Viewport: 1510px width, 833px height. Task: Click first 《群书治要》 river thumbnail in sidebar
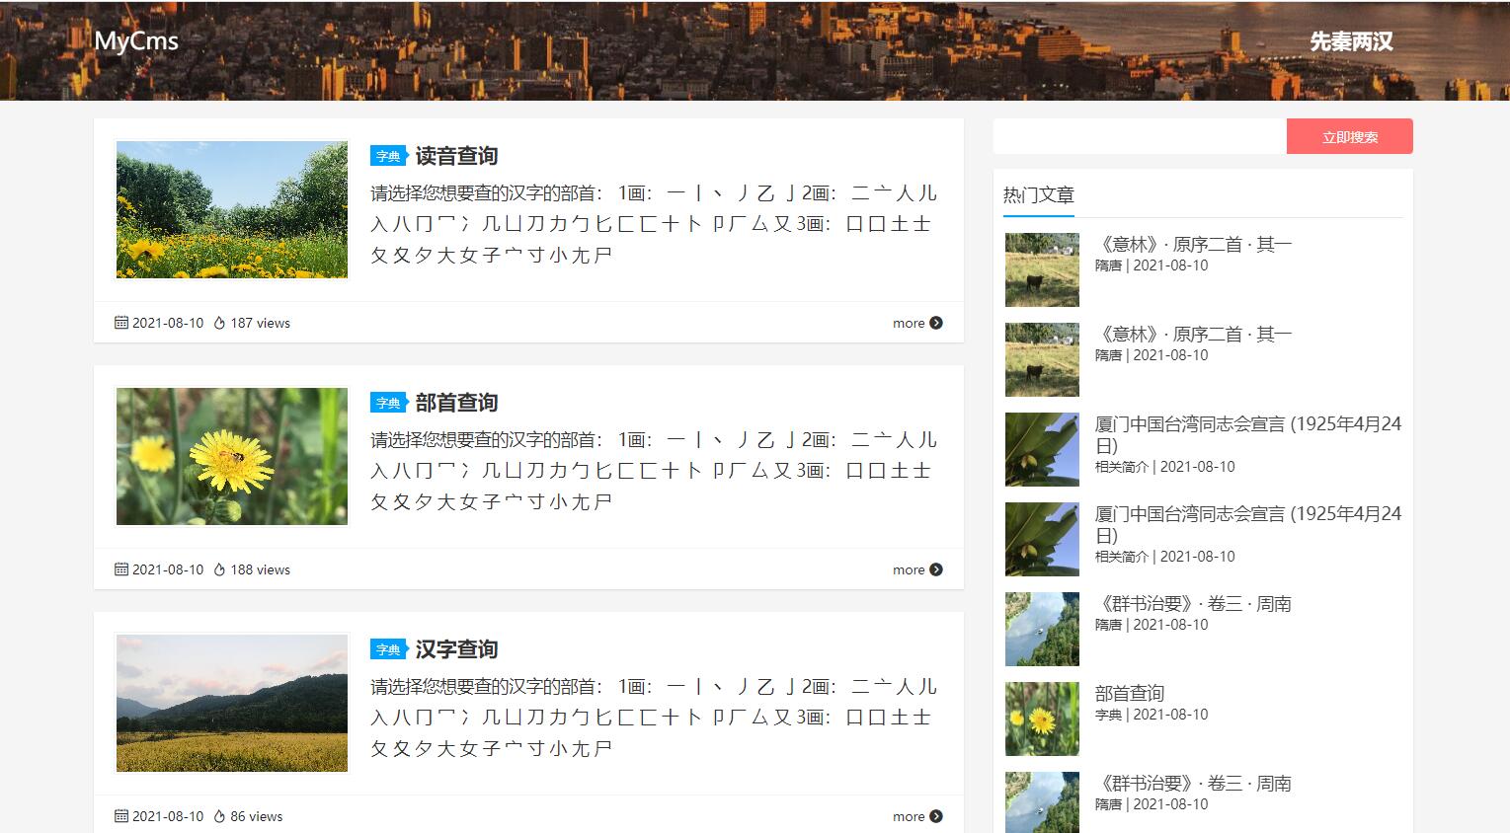coord(1042,629)
